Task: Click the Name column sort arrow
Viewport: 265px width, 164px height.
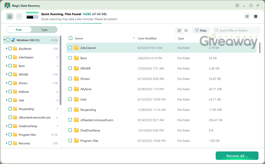Action: pos(134,38)
